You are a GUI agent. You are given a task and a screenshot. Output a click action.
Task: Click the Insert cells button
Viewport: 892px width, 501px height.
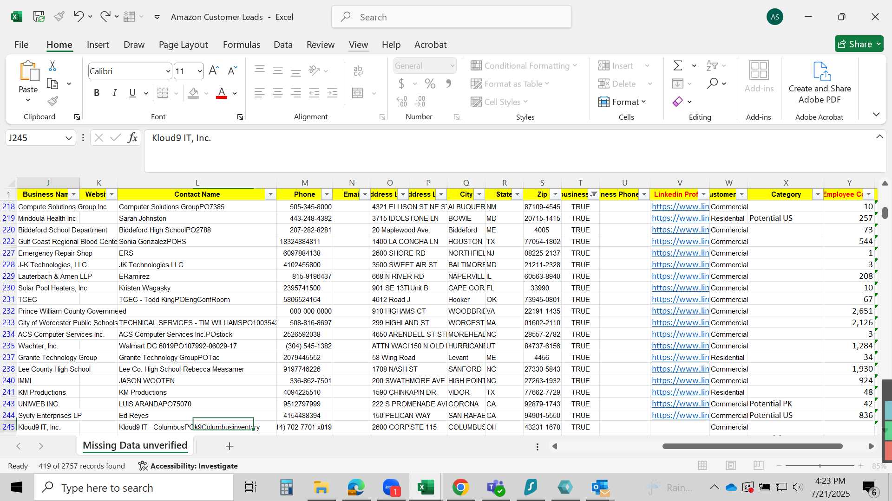coord(617,65)
